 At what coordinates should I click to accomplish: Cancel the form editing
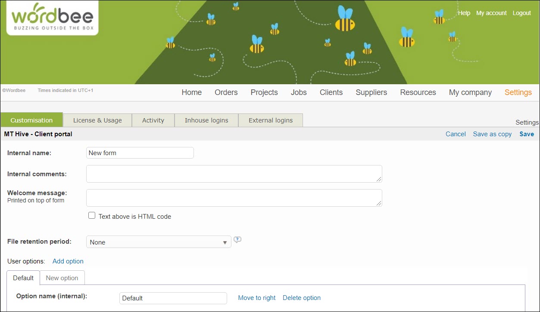click(456, 134)
